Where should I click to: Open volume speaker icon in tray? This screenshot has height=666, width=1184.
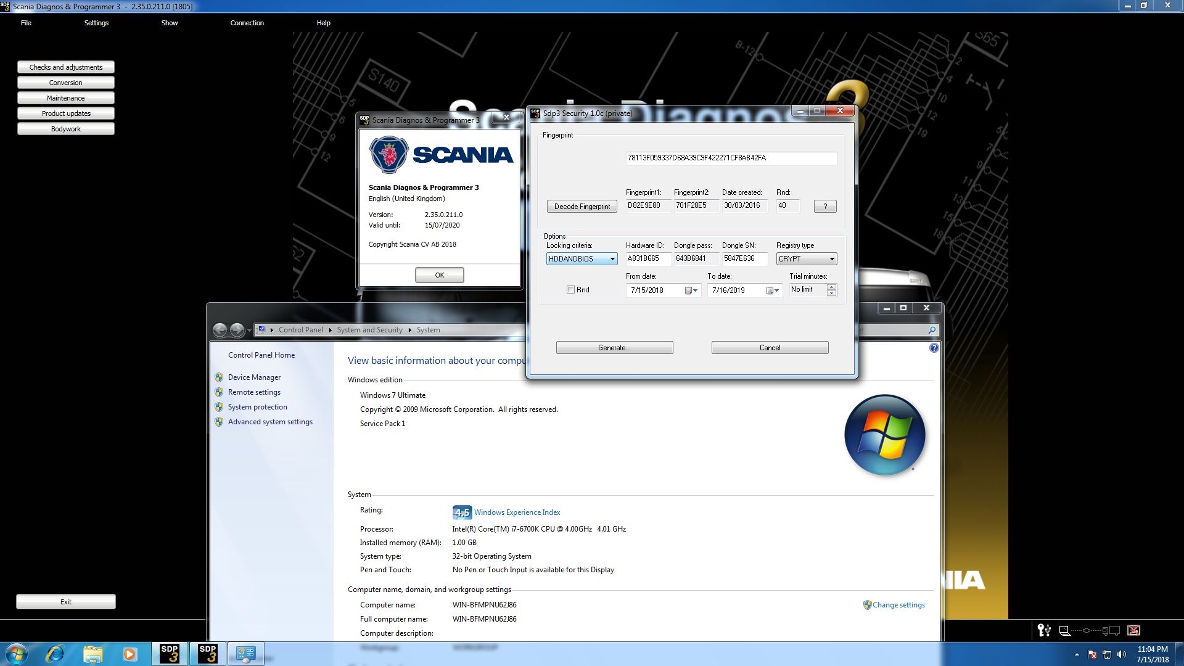(1122, 654)
